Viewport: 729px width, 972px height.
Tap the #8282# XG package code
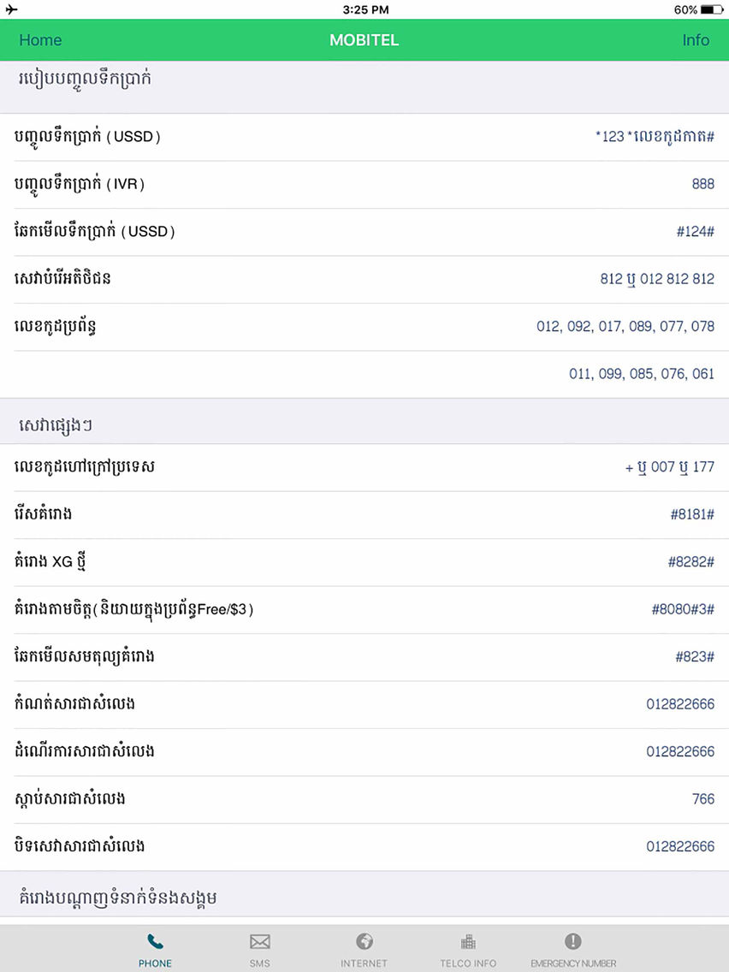coord(691,562)
